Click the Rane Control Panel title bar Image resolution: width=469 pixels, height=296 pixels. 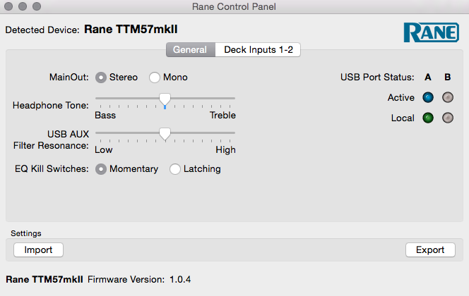(234, 7)
